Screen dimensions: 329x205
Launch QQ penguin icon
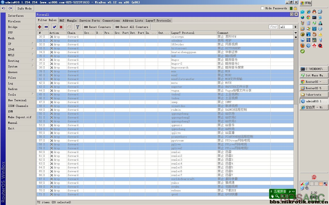click(314, 12)
